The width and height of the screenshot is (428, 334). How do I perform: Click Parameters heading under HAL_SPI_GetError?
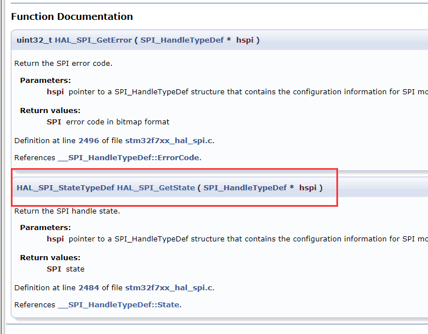[x=46, y=80]
